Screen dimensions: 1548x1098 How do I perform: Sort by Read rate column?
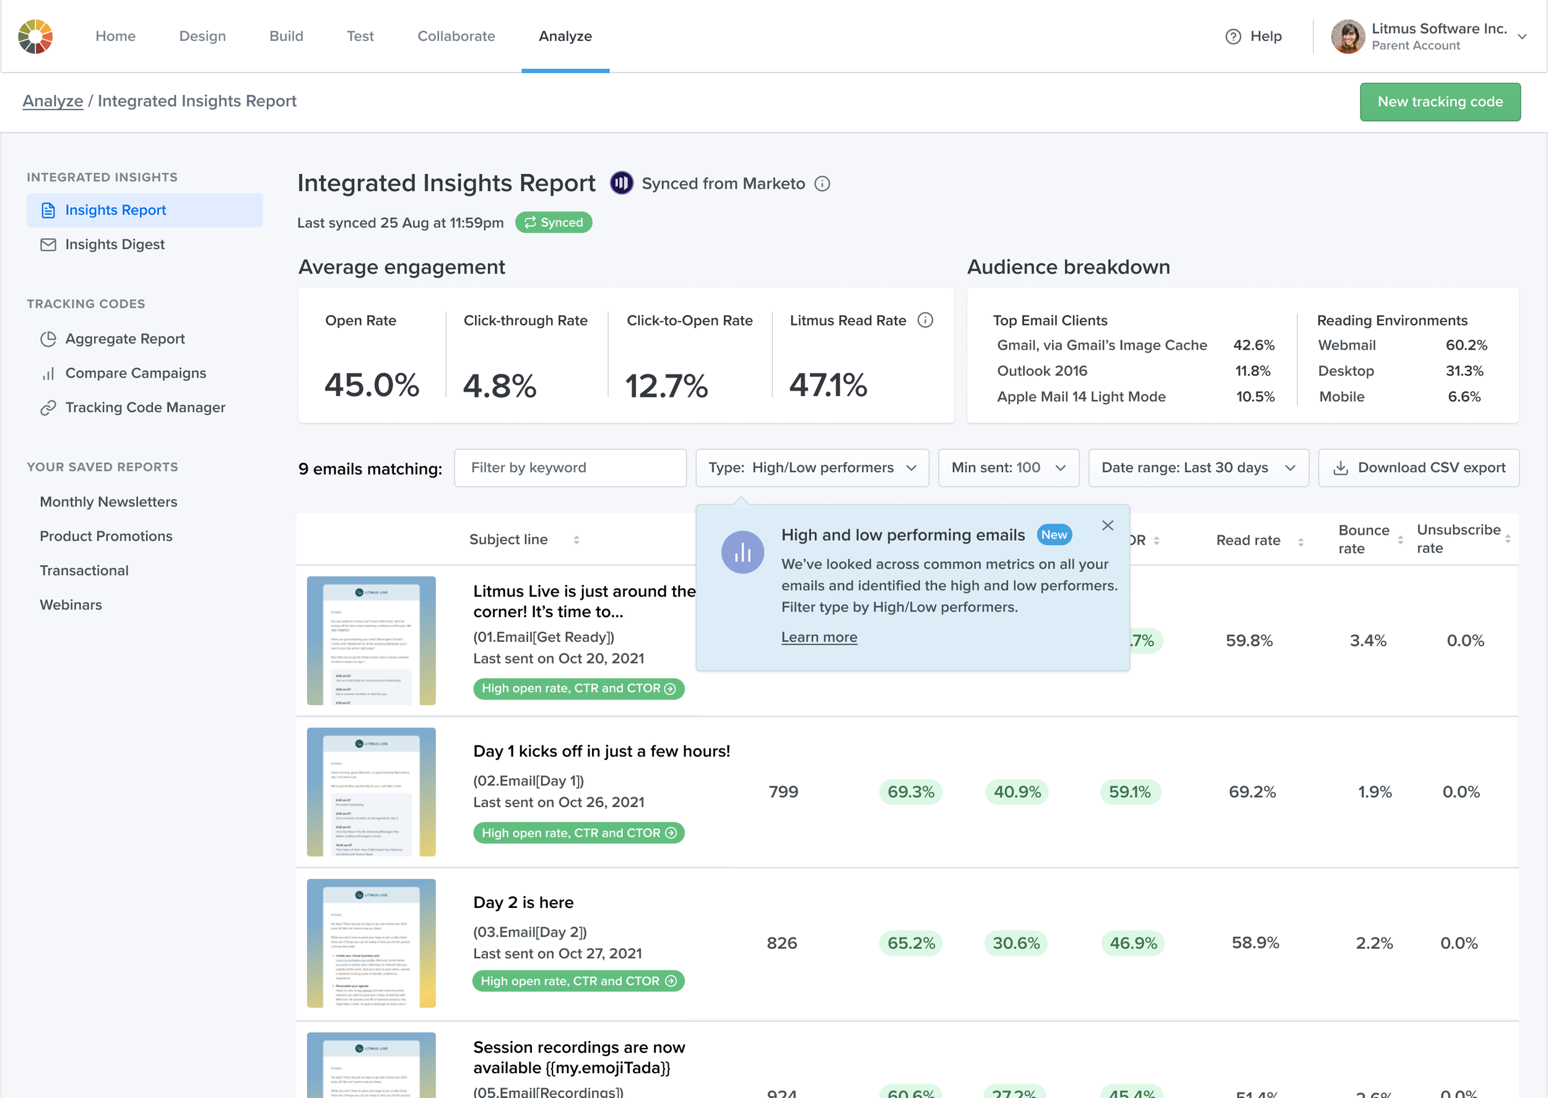pyautogui.click(x=1300, y=542)
